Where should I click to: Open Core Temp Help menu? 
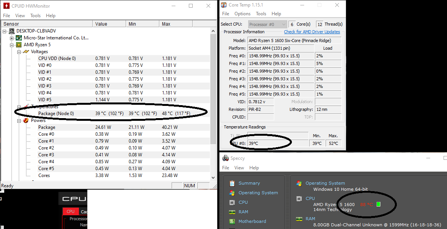click(276, 14)
